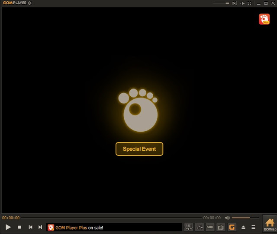277x234 pixels.
Task: Click the orange G icon in the bottom toolbar
Action: pyautogui.click(x=232, y=227)
